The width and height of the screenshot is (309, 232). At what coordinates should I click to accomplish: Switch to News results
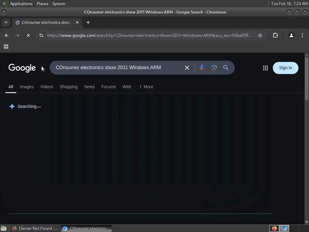tap(89, 87)
